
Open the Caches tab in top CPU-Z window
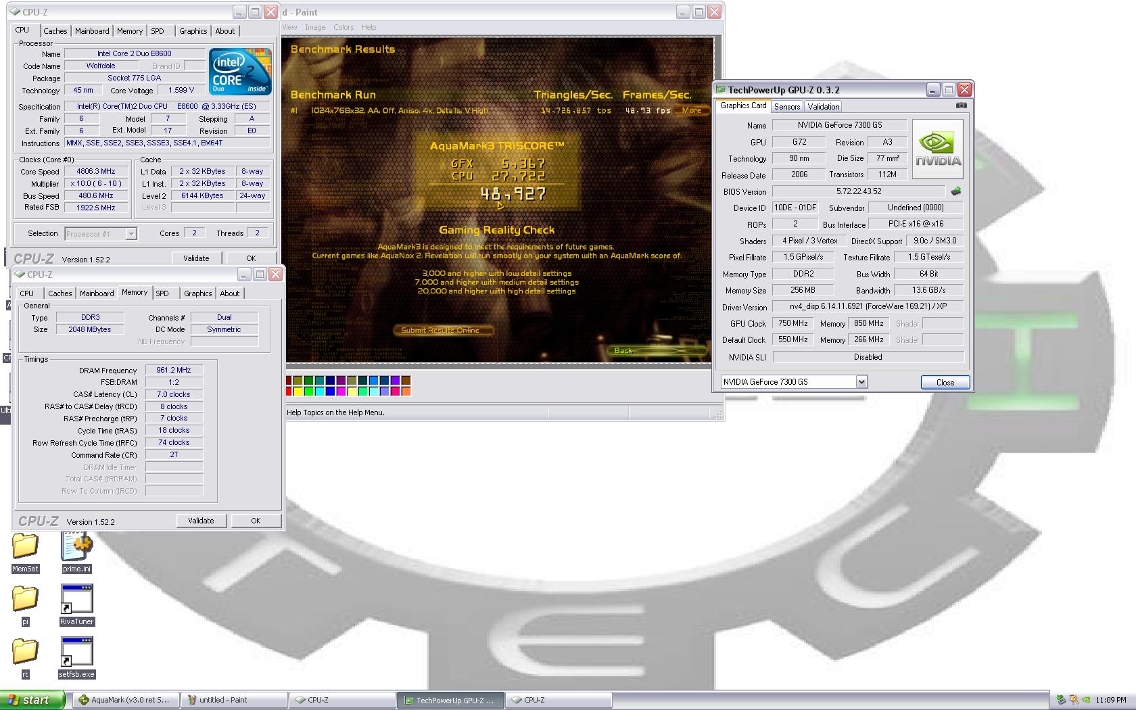55,31
